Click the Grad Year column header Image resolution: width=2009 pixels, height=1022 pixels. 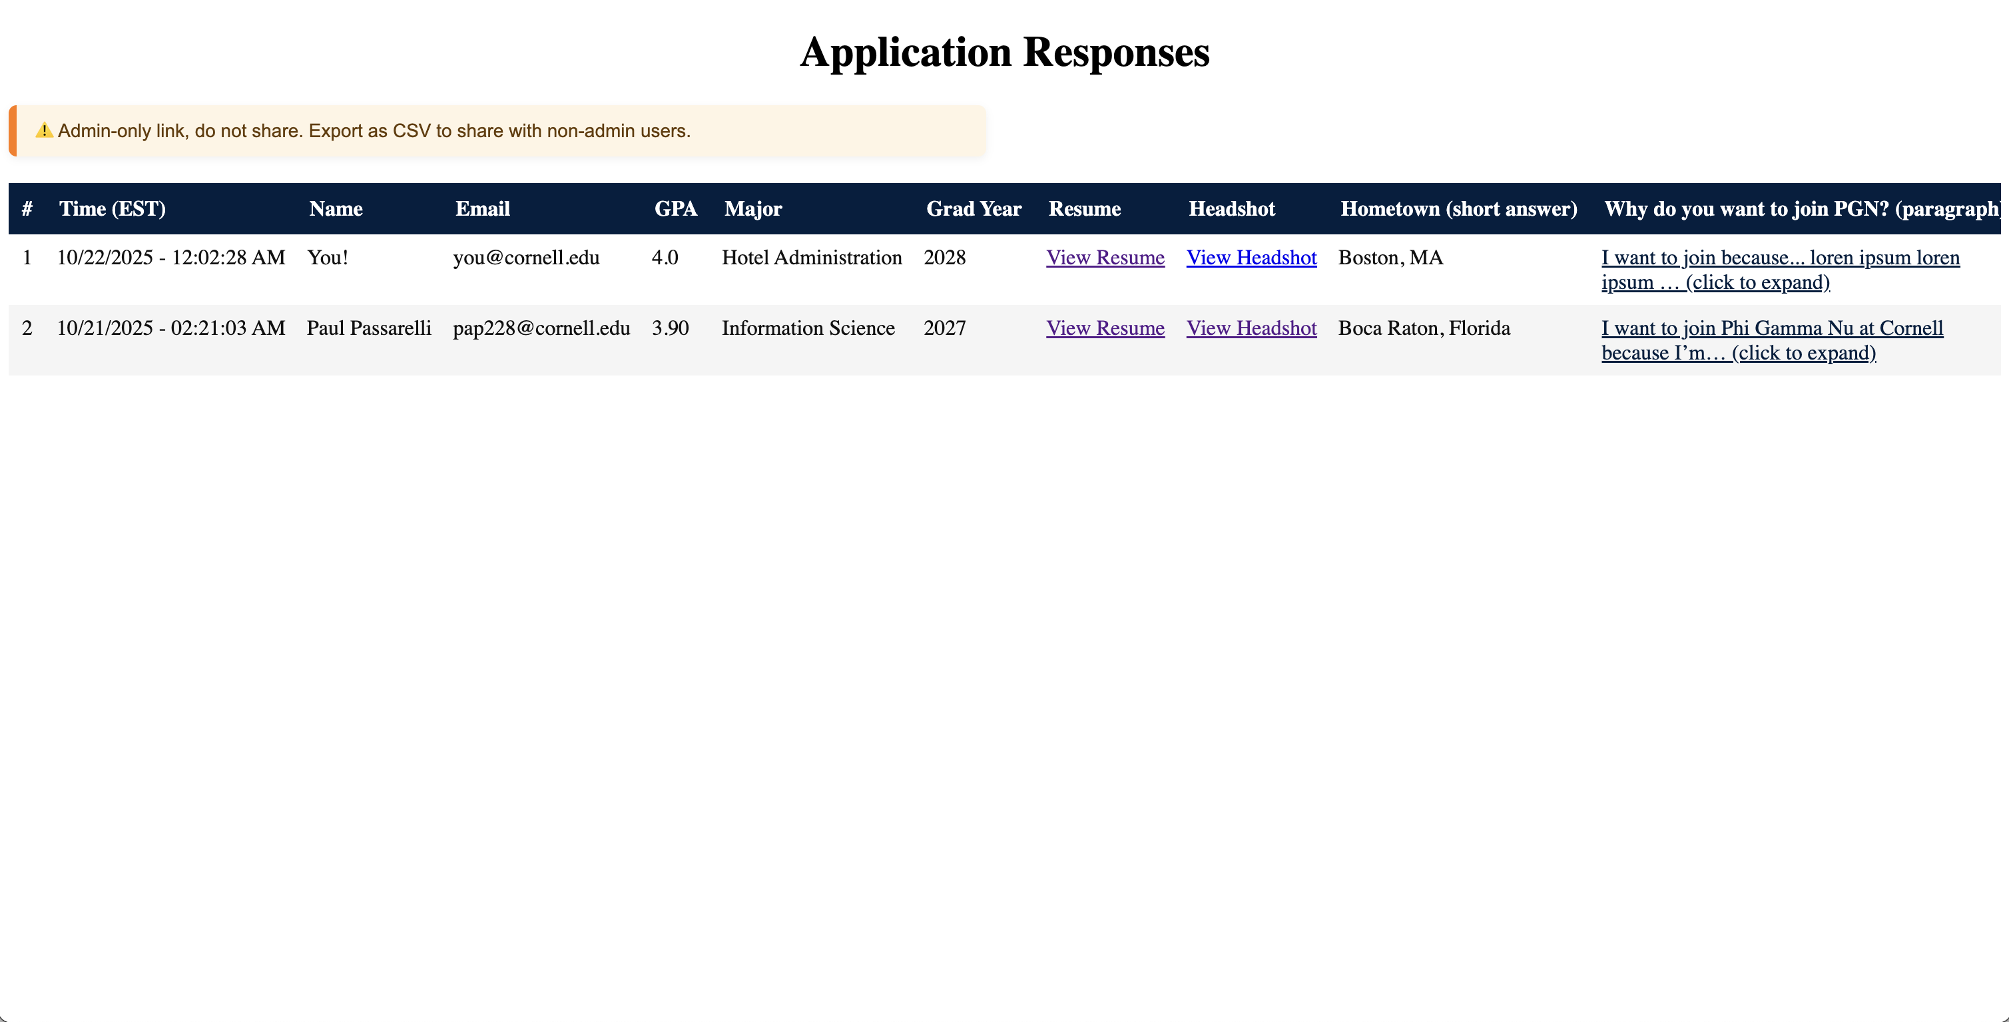coord(974,209)
